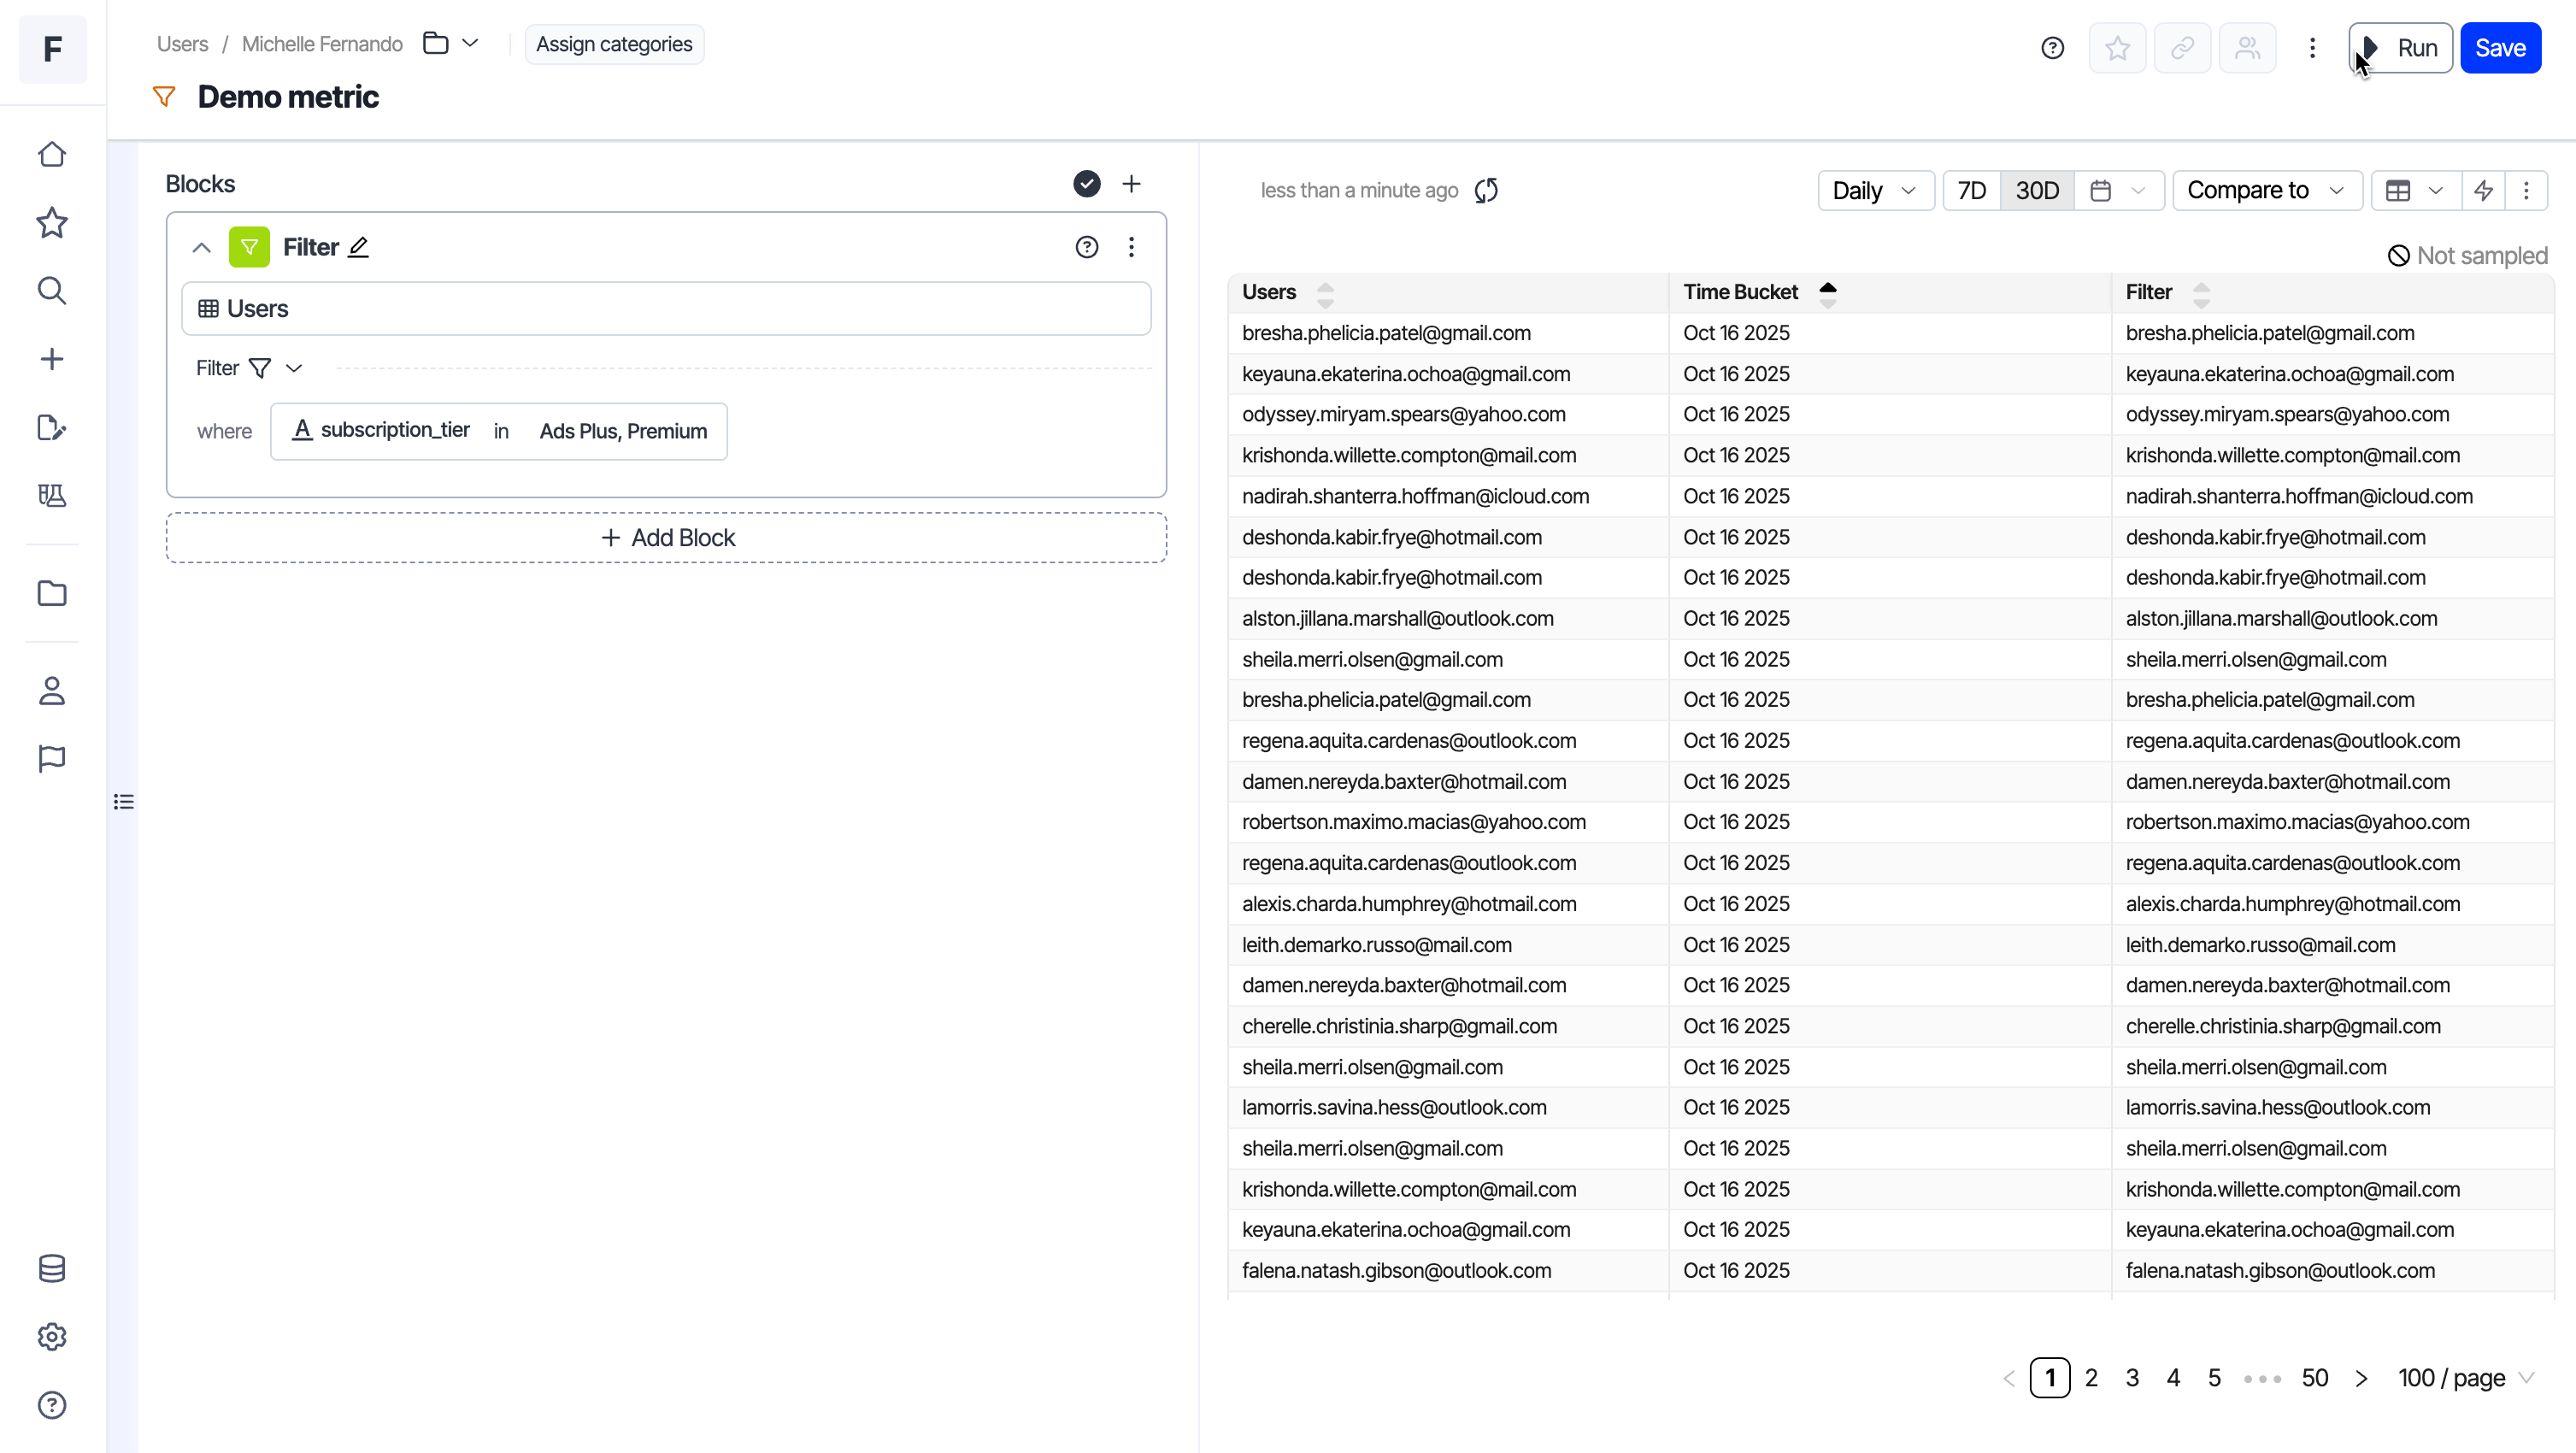
Task: Click the Add Block area
Action: point(666,538)
